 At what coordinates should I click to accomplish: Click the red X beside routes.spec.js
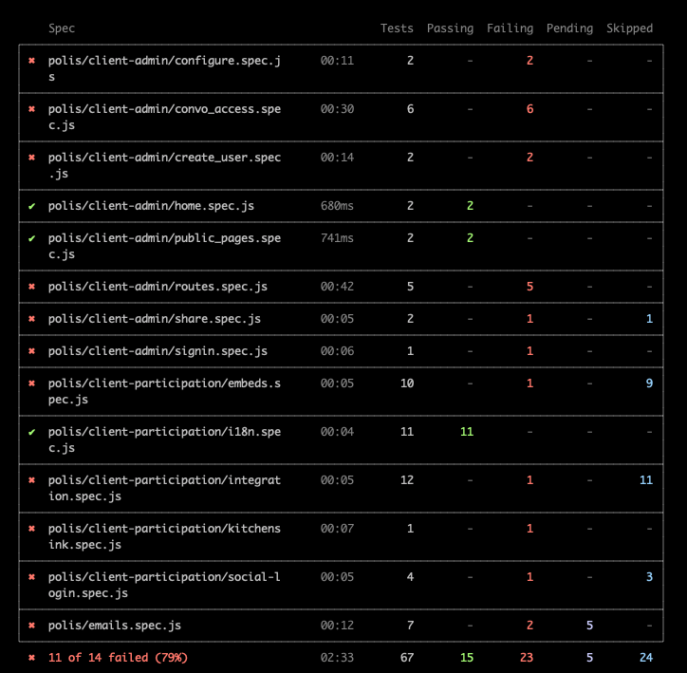tap(31, 287)
